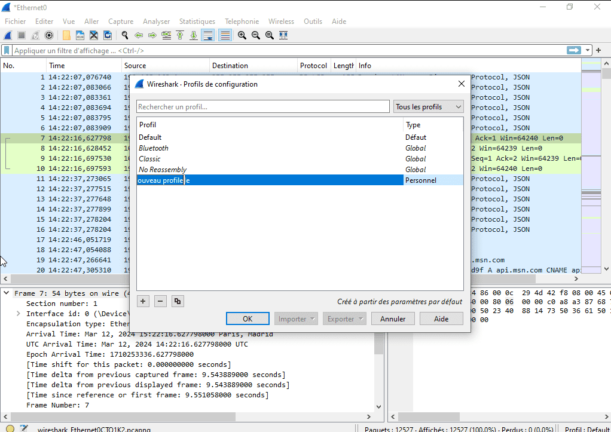Open the Find packet magnifier icon
The height and width of the screenshot is (432, 611).
click(x=125, y=35)
